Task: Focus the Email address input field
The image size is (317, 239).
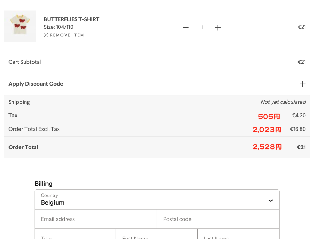Action: pos(96,219)
